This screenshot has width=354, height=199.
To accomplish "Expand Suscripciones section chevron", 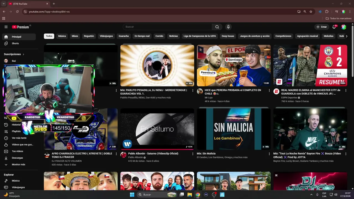I will click(x=24, y=54).
